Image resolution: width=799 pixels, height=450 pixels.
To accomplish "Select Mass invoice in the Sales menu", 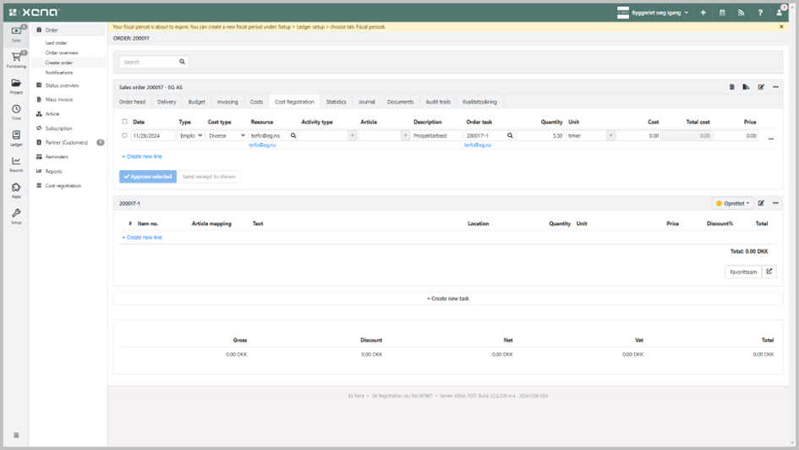I will click(x=59, y=100).
